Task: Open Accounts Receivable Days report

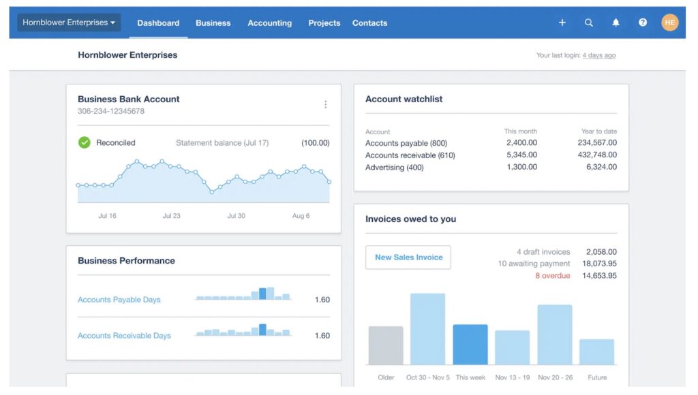Action: (x=123, y=335)
